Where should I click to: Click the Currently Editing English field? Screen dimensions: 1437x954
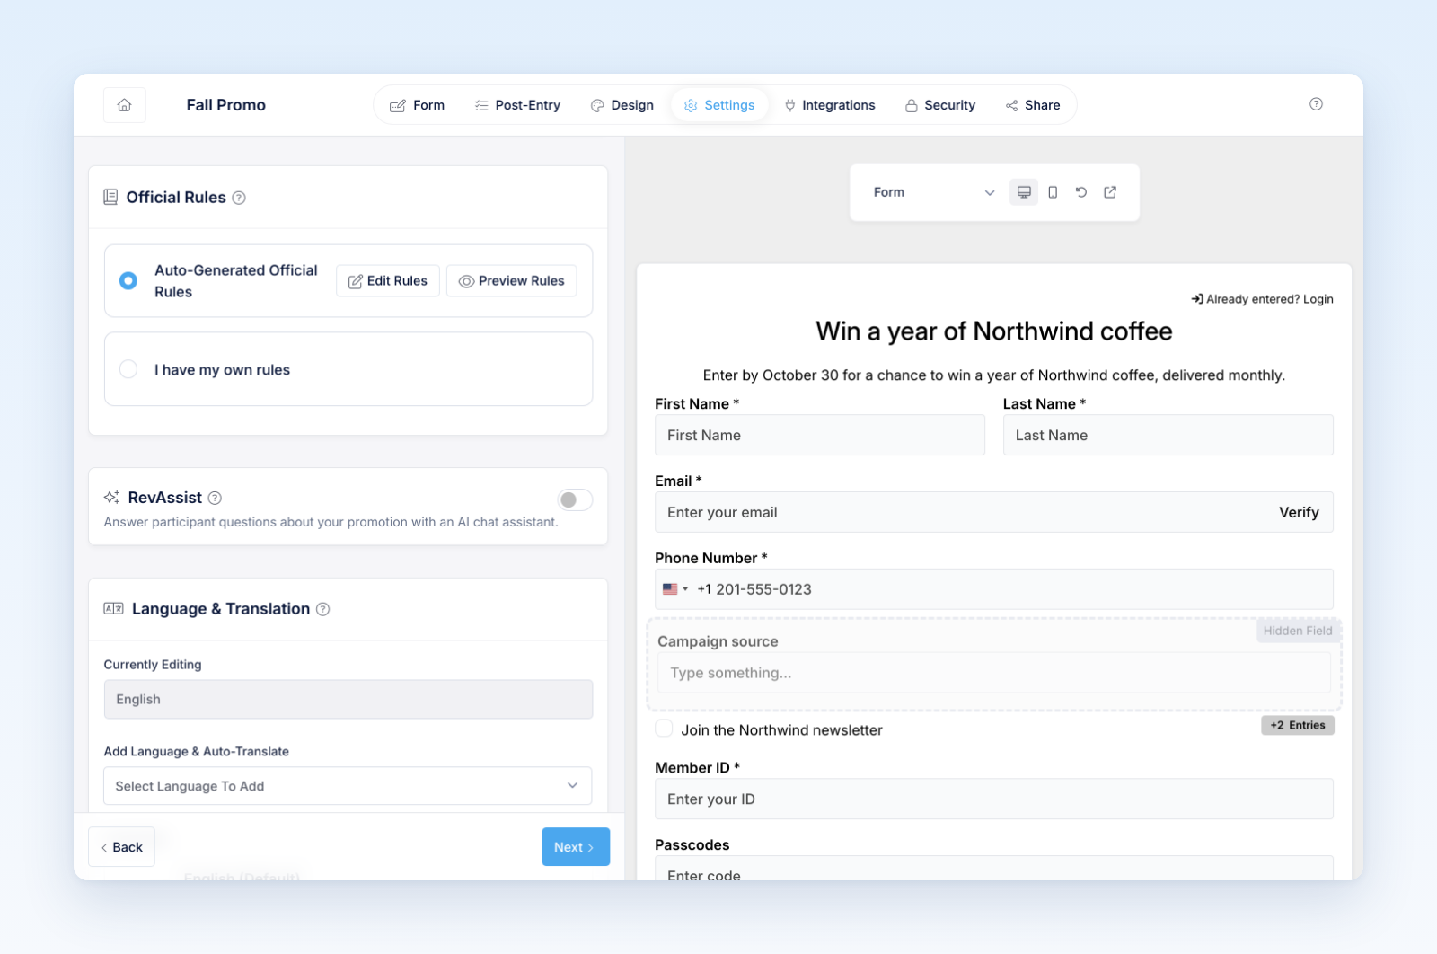coord(348,699)
